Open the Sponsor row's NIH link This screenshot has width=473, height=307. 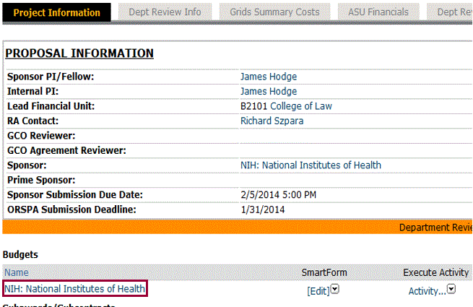[x=311, y=165]
